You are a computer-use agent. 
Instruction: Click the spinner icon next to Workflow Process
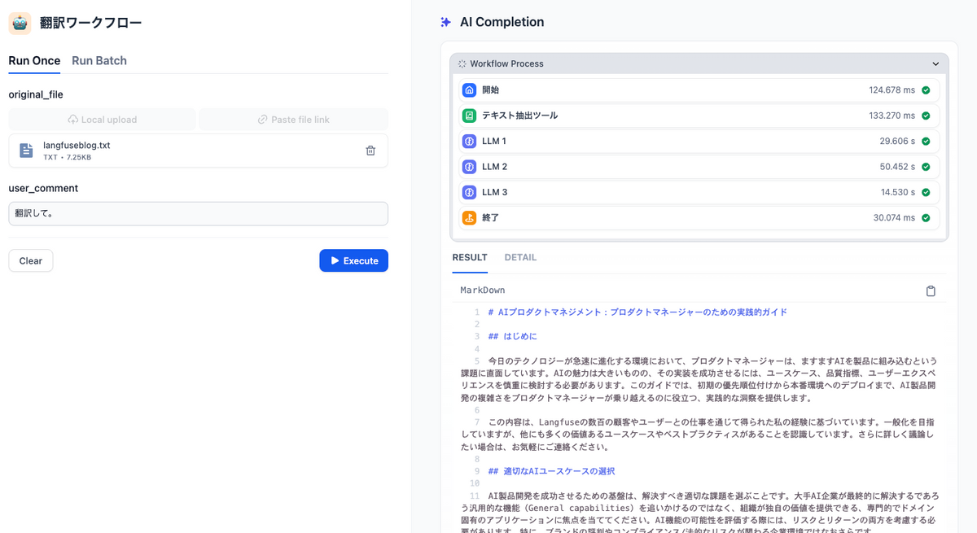461,63
